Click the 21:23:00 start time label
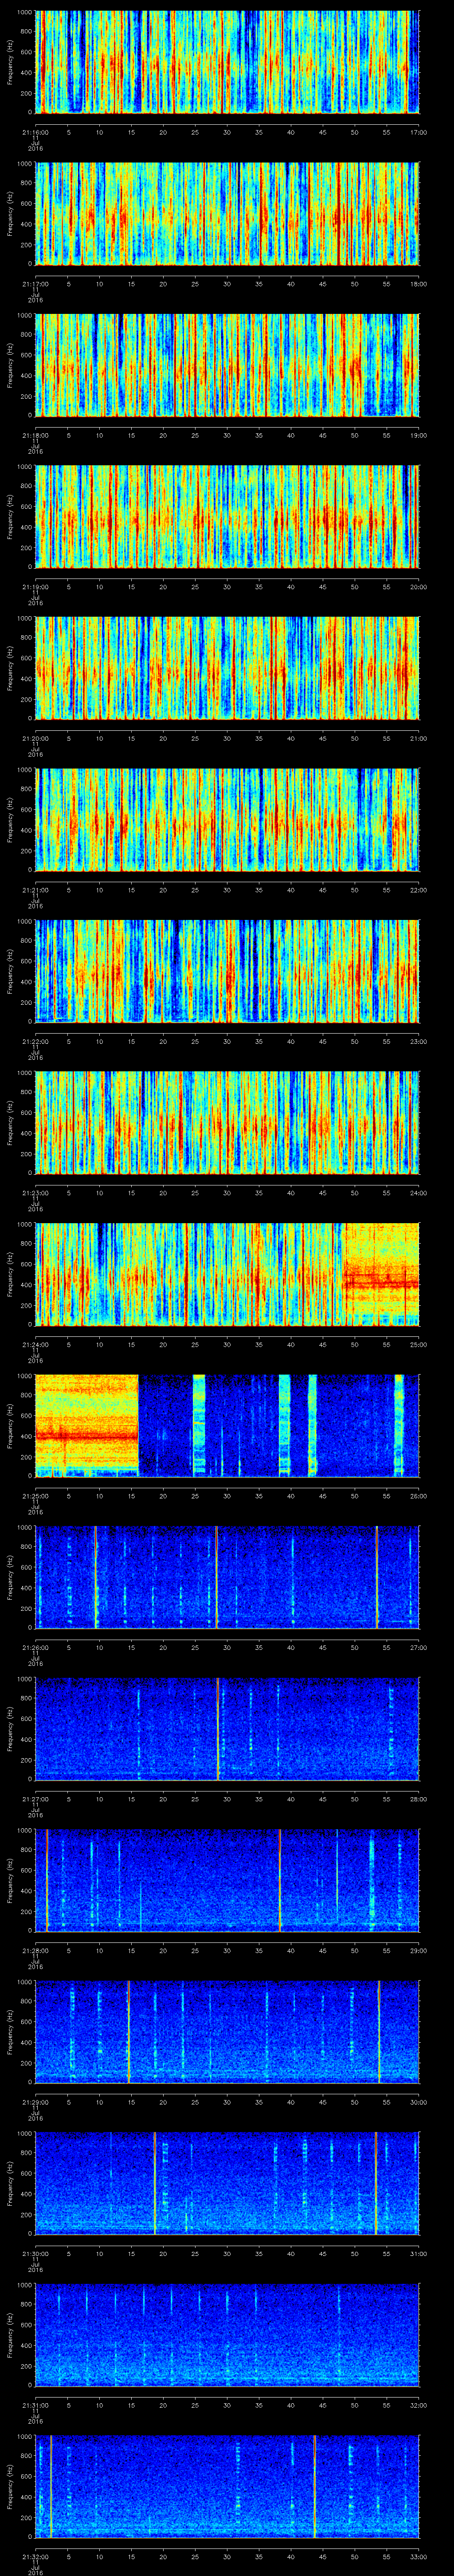454x2576 pixels. 35,1193
